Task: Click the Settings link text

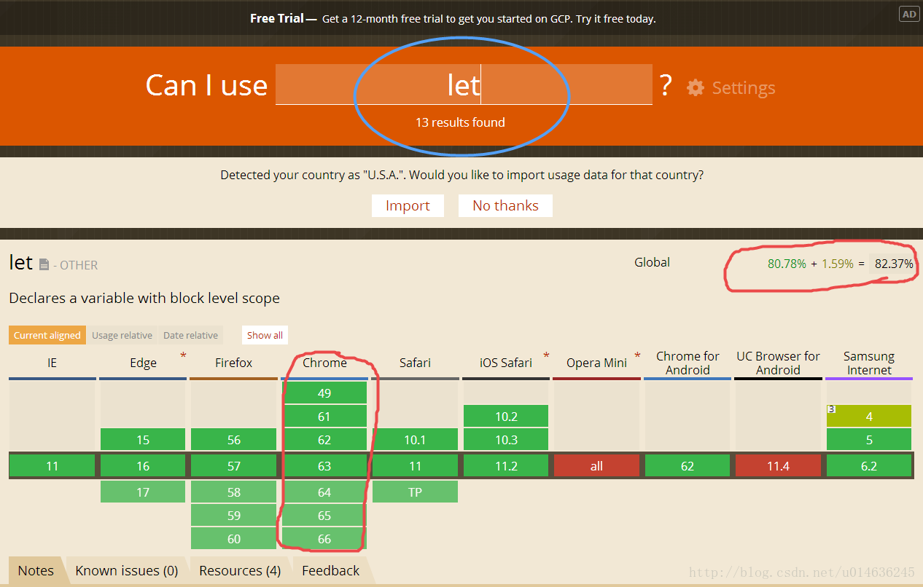Action: tap(743, 87)
